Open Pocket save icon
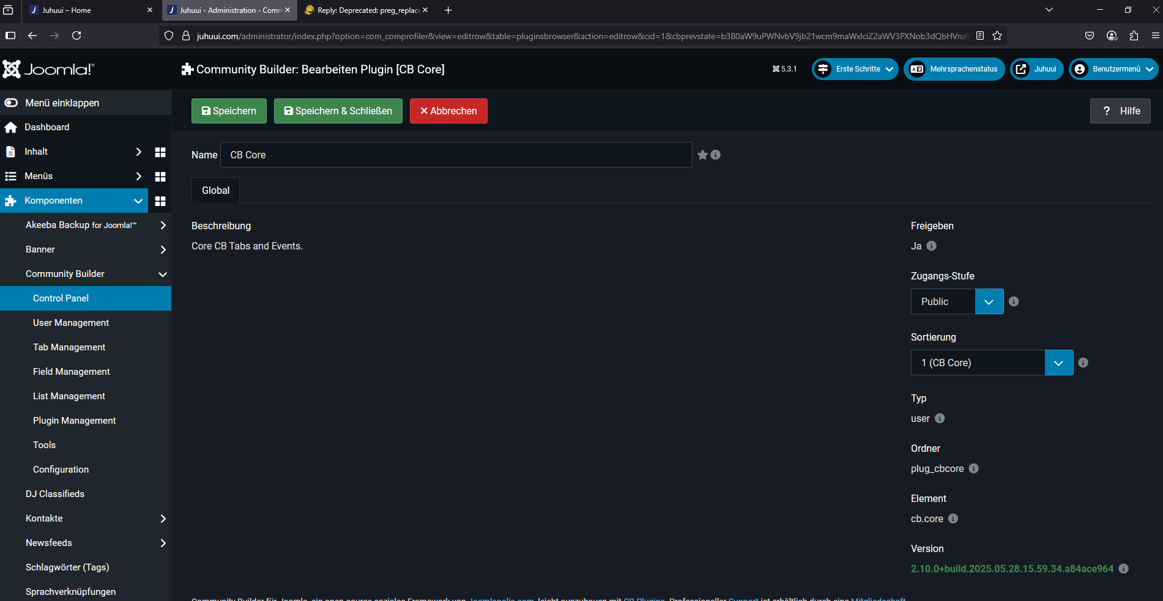 1090,35
